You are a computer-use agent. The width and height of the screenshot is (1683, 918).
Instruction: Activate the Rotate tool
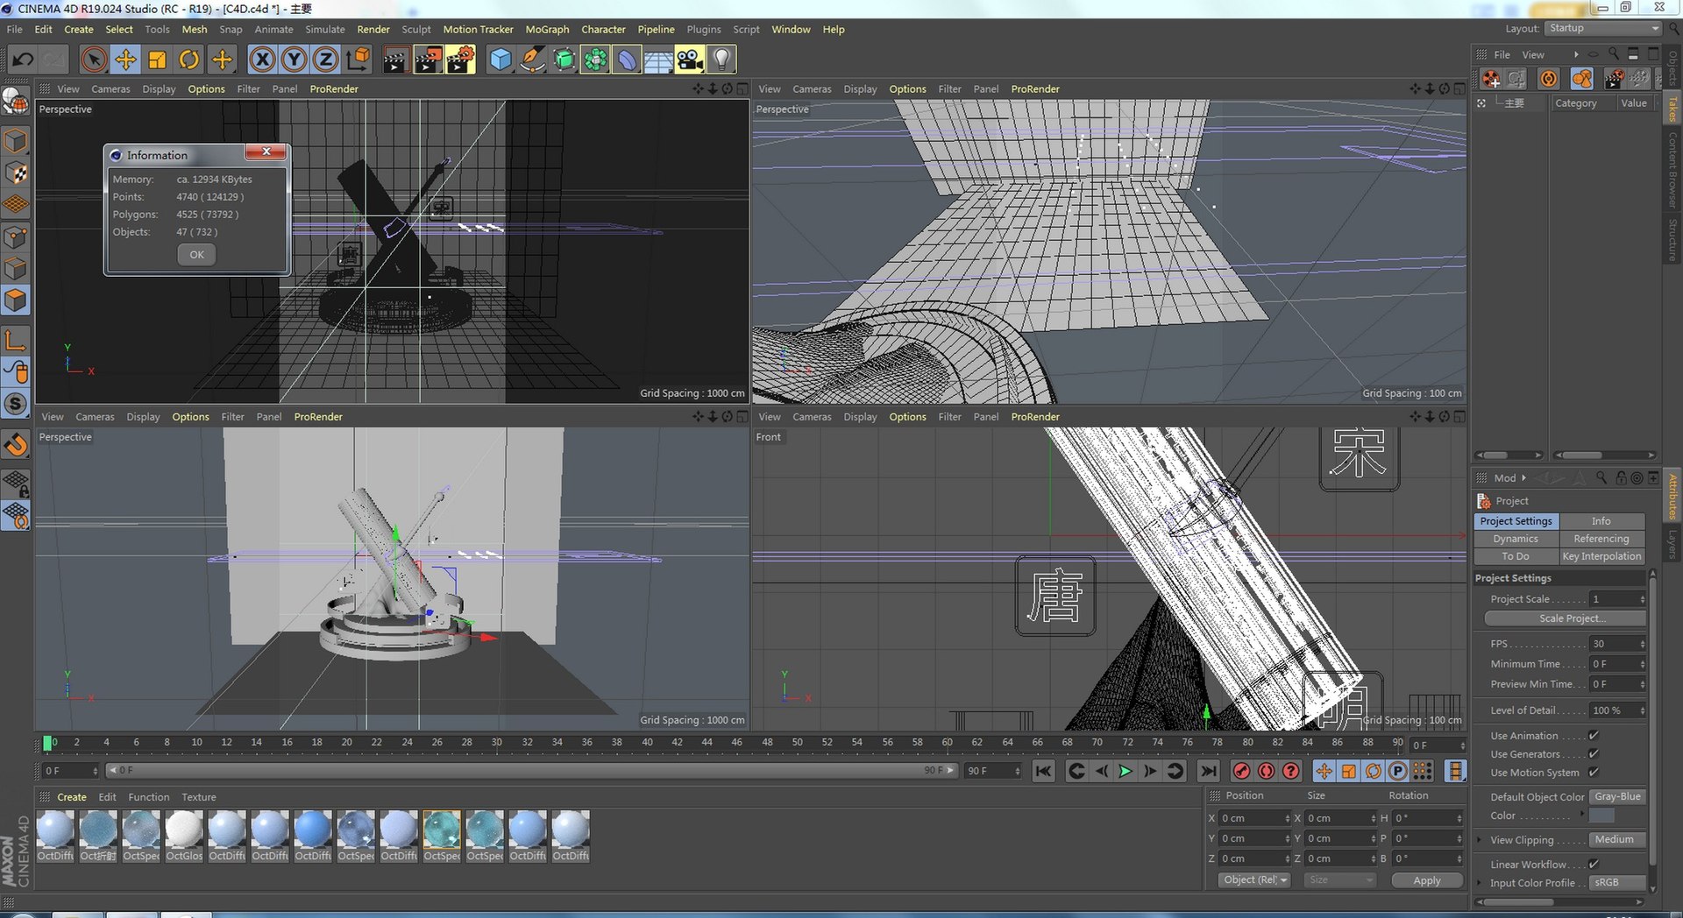tap(188, 60)
